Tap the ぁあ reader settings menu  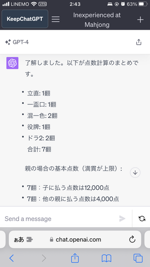(x=19, y=240)
